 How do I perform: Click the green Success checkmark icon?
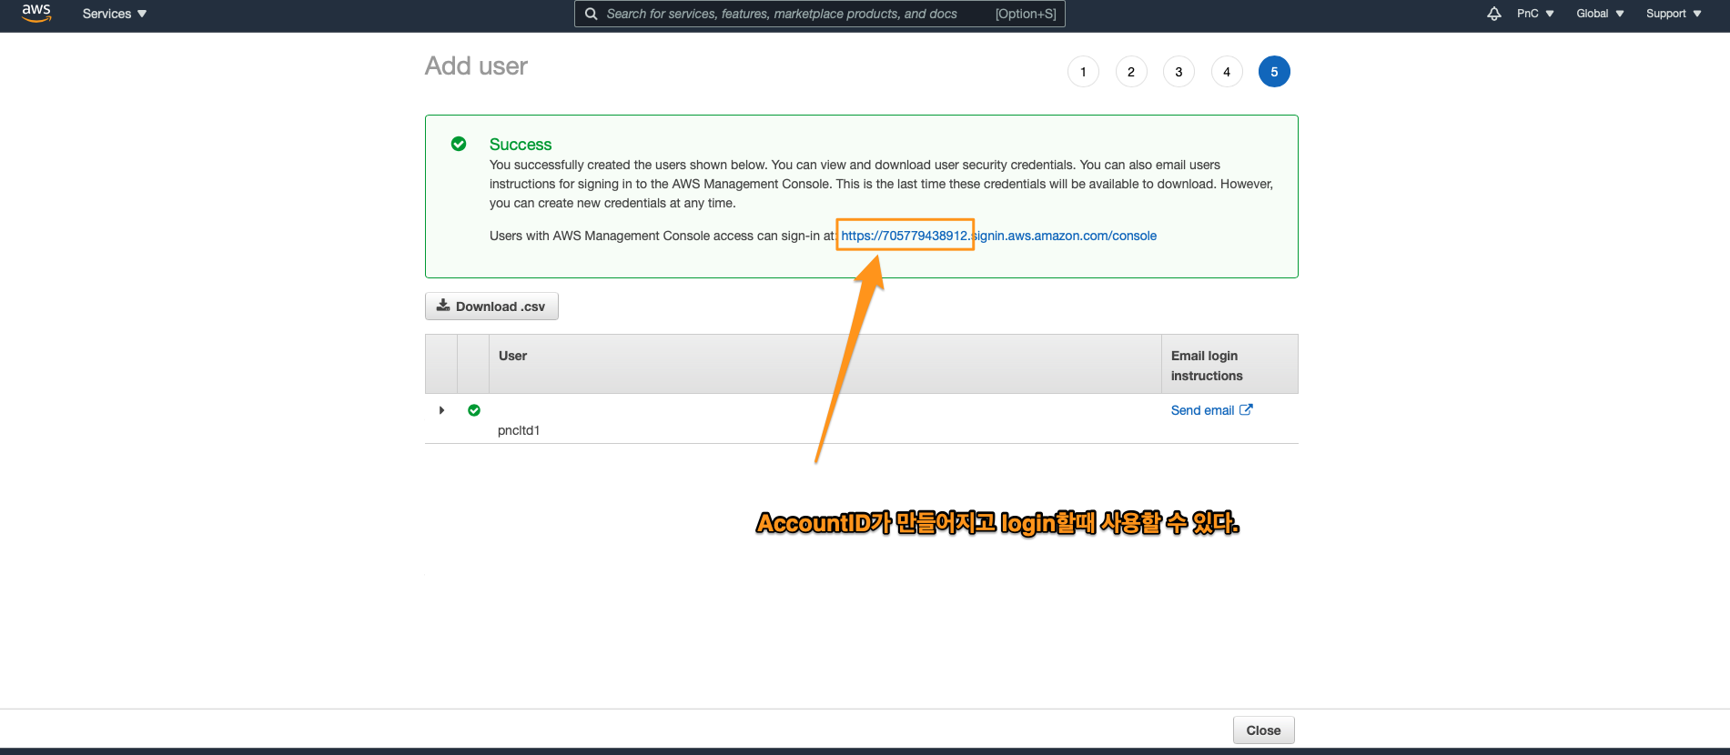tap(459, 144)
